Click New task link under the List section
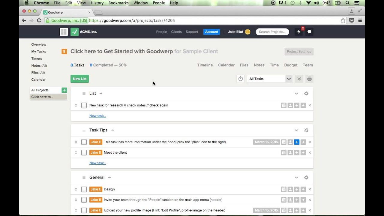Image resolution: width=384 pixels, height=216 pixels. 97,116
